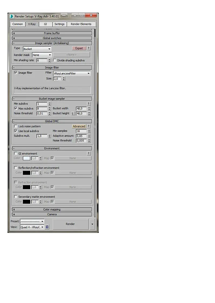
Task: Click the Render button
Action: 70,224
